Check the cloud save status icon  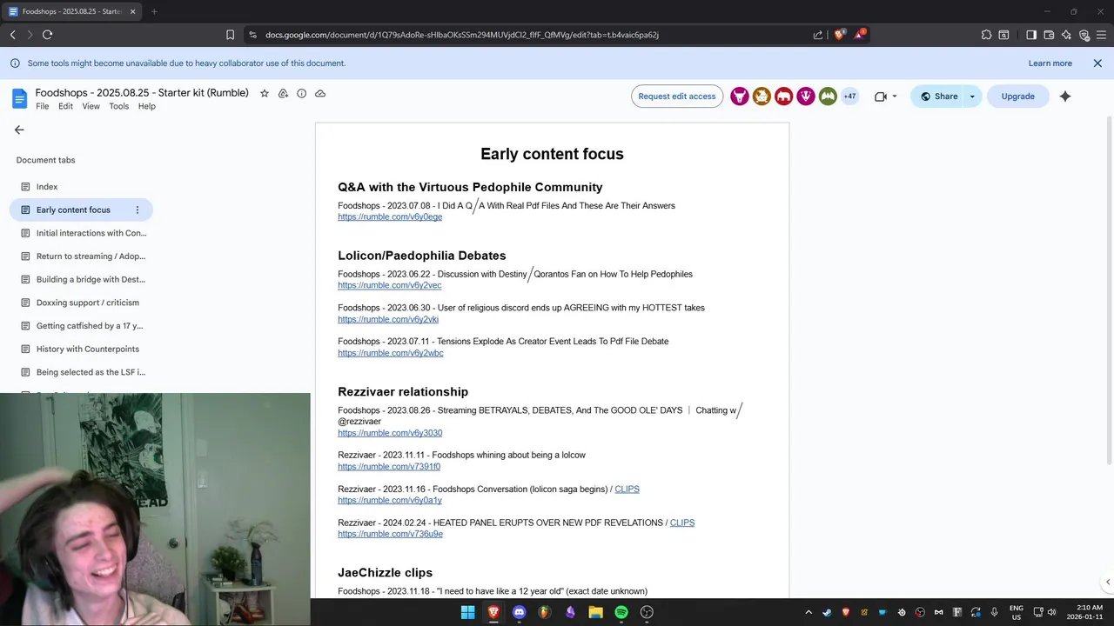[320, 93]
